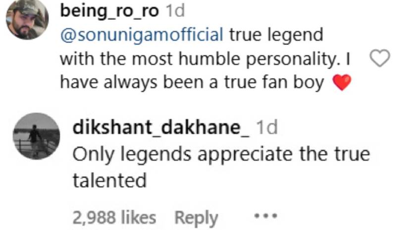
Task: Click the red heart emoji in the comment
Action: [342, 82]
